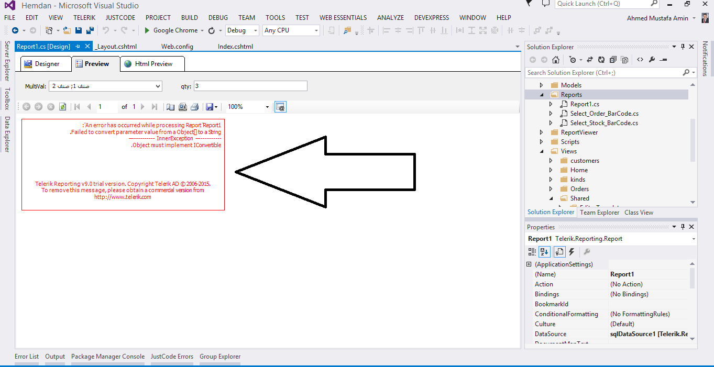Sync with Active Document in Solution Explorer

(590, 60)
